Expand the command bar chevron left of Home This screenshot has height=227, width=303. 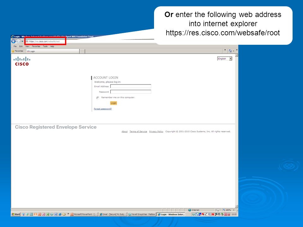[225, 50]
